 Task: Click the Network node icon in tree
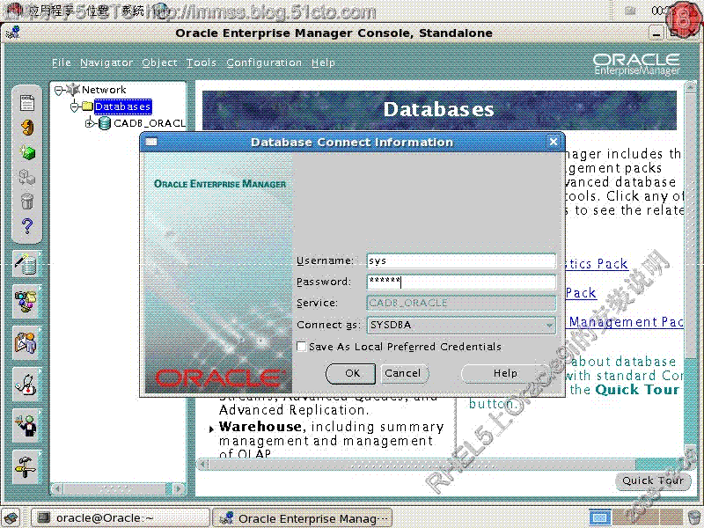tap(73, 90)
